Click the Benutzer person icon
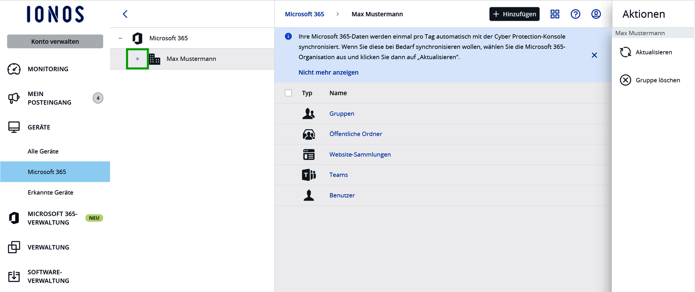This screenshot has height=292, width=695. (x=309, y=195)
